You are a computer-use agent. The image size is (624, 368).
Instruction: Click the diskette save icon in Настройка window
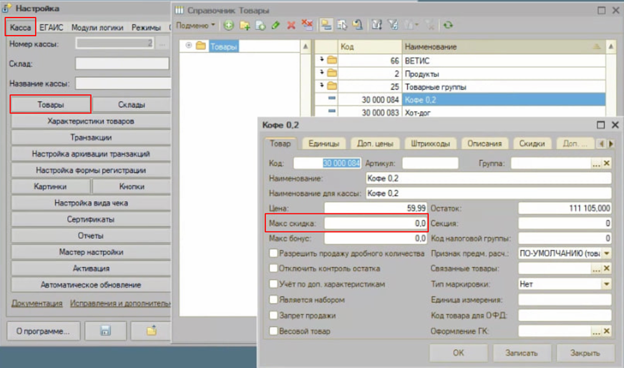click(x=105, y=331)
